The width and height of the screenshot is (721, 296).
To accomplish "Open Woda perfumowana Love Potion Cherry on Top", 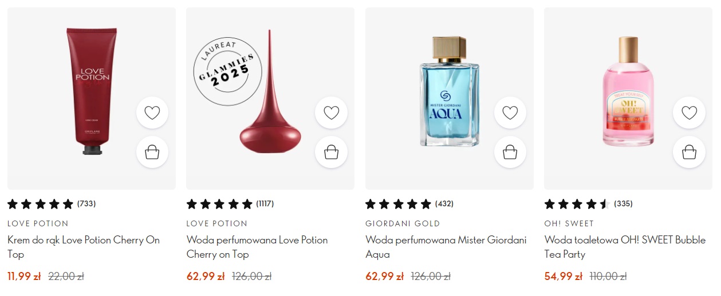I will pyautogui.click(x=257, y=247).
